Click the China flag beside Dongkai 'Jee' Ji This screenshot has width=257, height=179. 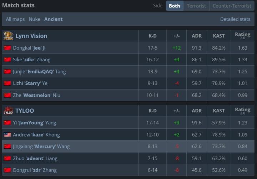pos(7,48)
